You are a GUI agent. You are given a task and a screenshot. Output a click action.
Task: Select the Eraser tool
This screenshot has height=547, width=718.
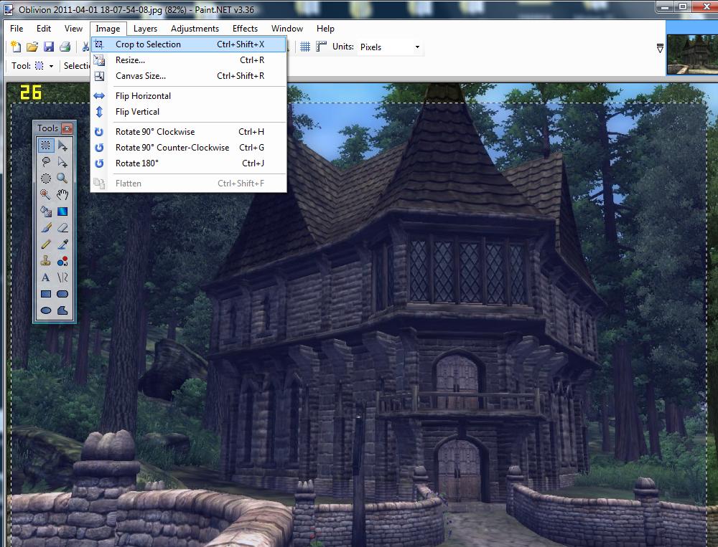tap(62, 228)
